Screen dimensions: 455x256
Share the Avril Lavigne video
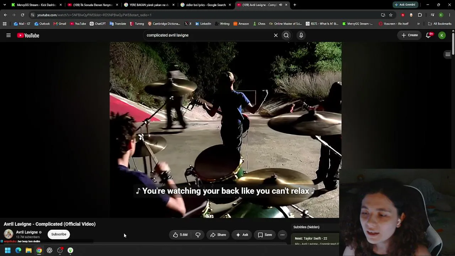(218, 235)
